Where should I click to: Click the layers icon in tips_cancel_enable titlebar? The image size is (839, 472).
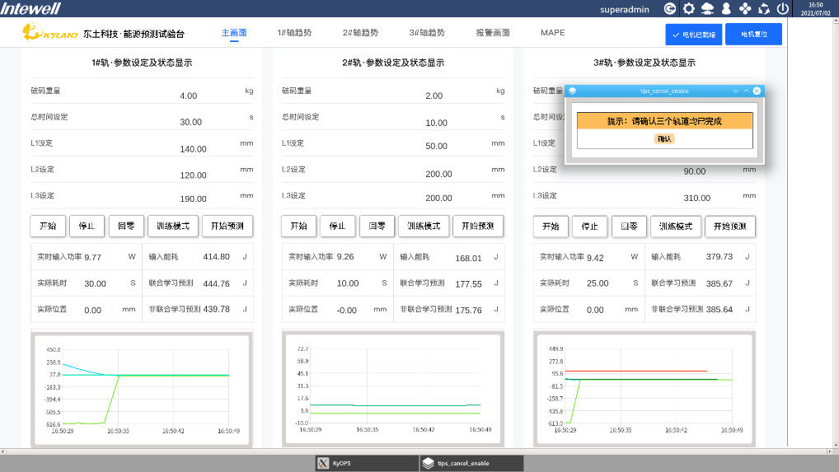coord(573,91)
